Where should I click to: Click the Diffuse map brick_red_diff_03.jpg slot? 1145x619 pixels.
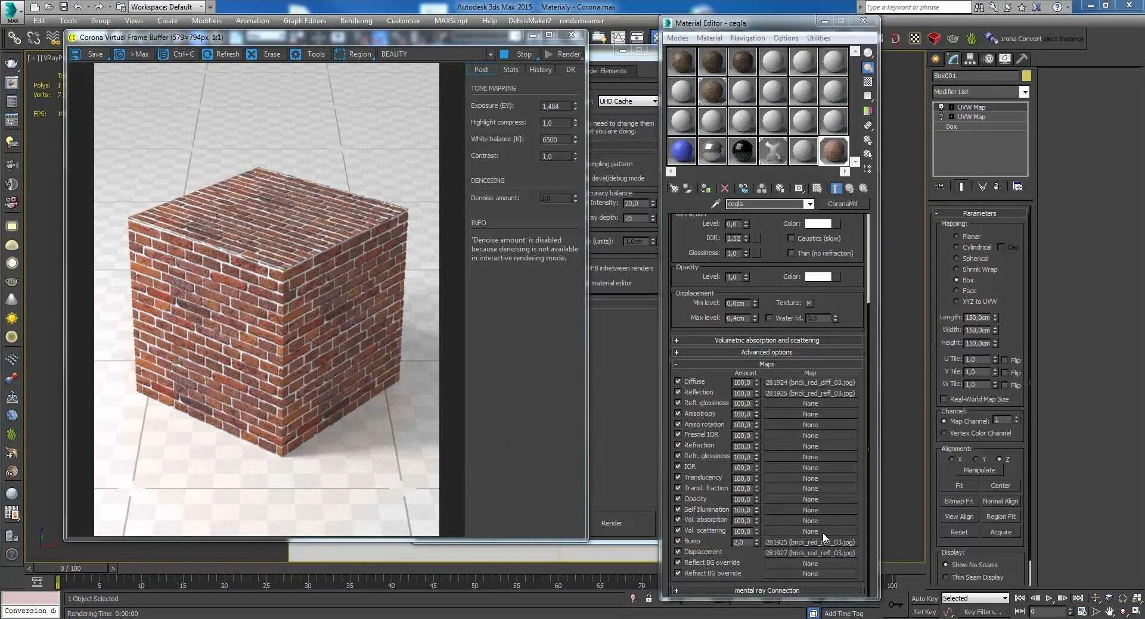click(x=810, y=382)
